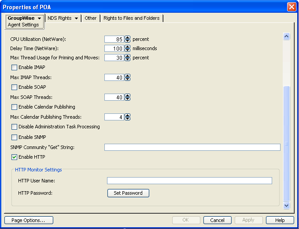
Task: Click the Set Password button
Action: [128, 193]
